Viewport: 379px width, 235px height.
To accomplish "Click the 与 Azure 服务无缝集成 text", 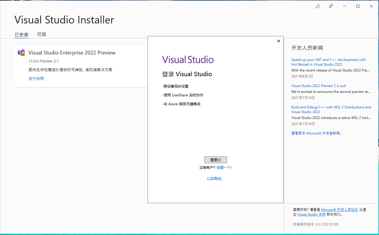I will [x=181, y=104].
